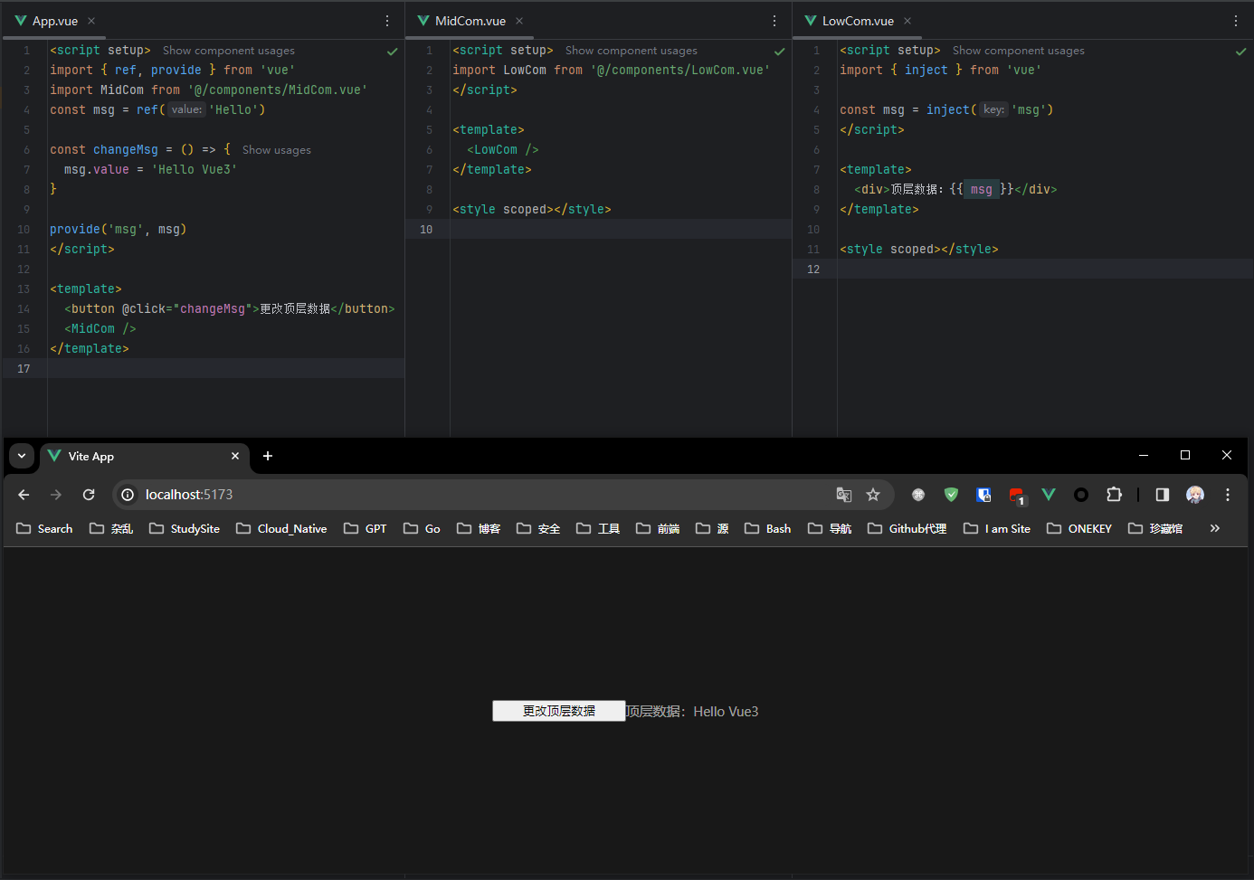Screen dimensions: 1254x880
Task: Click the green shield extension icon
Action: point(951,495)
